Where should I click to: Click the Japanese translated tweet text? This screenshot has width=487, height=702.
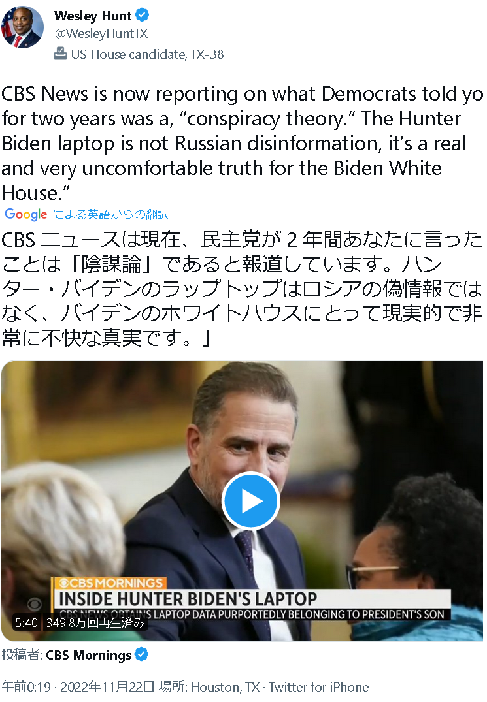pos(243,289)
